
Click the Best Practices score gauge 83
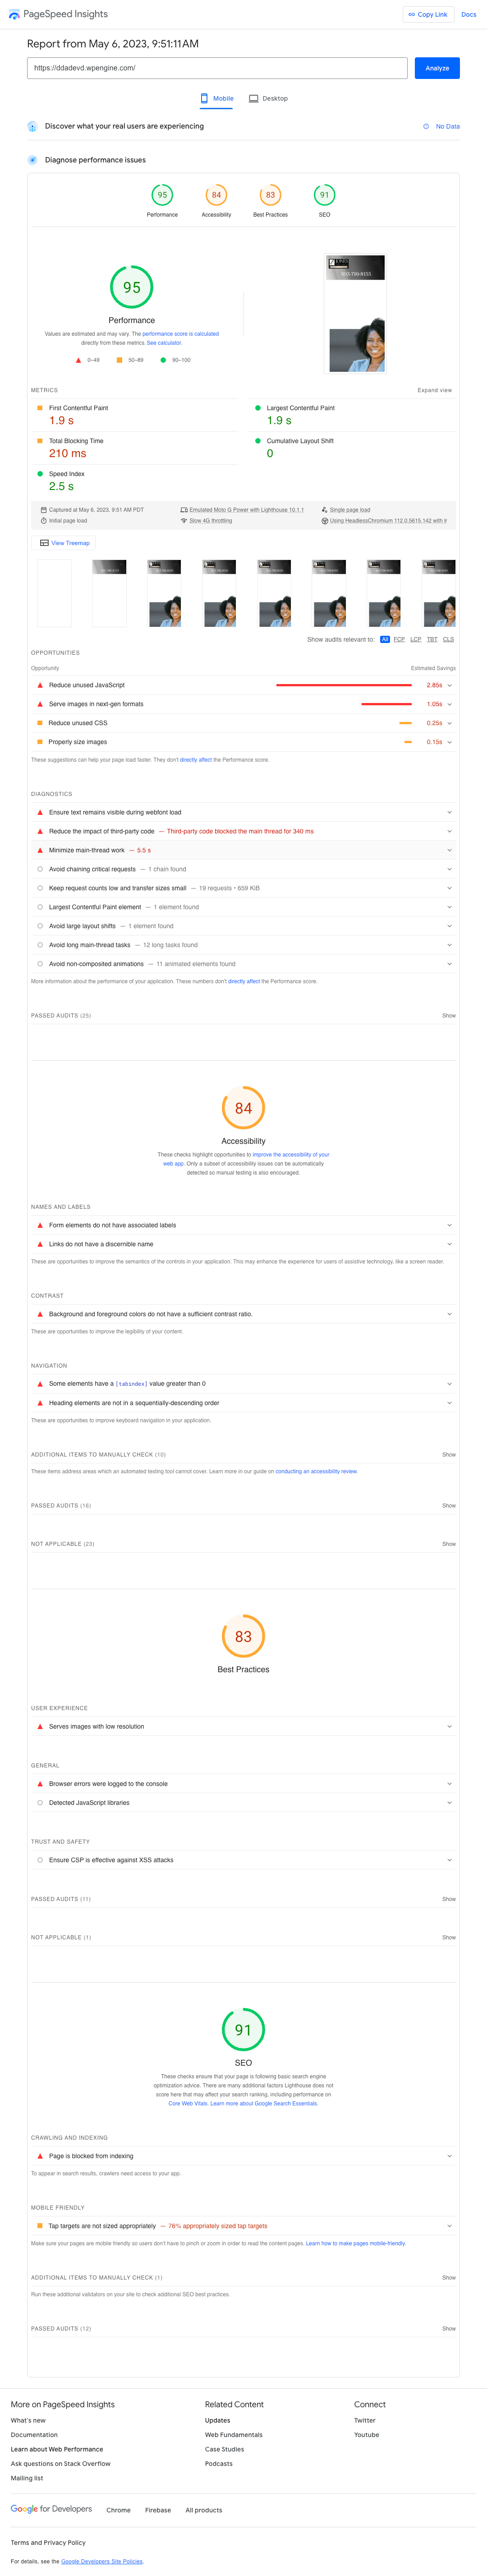point(270,195)
